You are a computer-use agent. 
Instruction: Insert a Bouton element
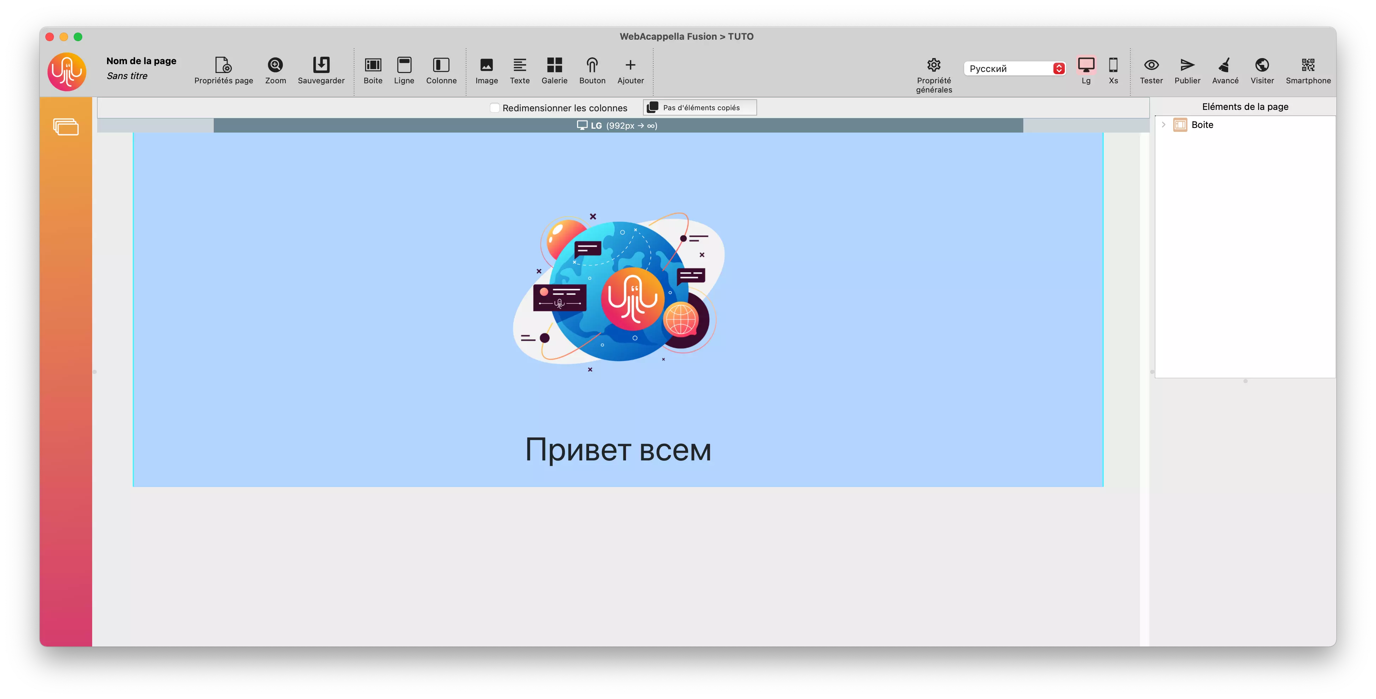[592, 71]
